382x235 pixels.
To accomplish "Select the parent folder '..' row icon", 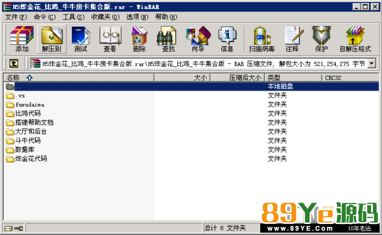I will 10,86.
